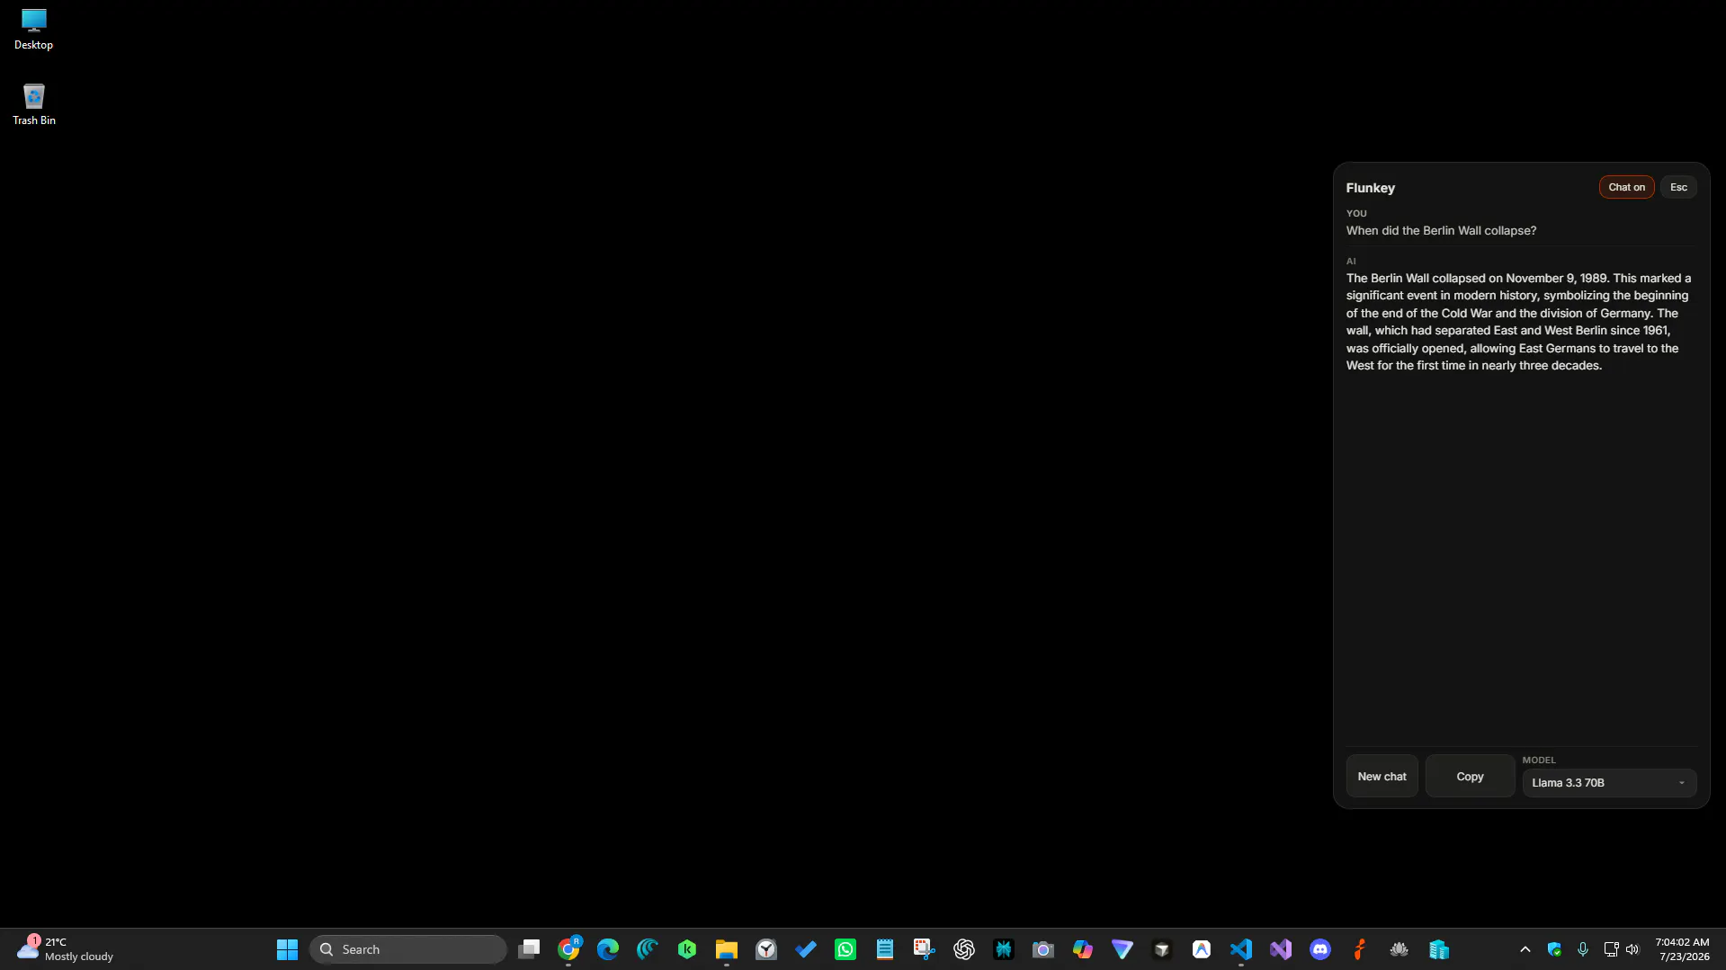This screenshot has width=1726, height=970.
Task: Open Task View from the taskbar
Action: (x=529, y=949)
